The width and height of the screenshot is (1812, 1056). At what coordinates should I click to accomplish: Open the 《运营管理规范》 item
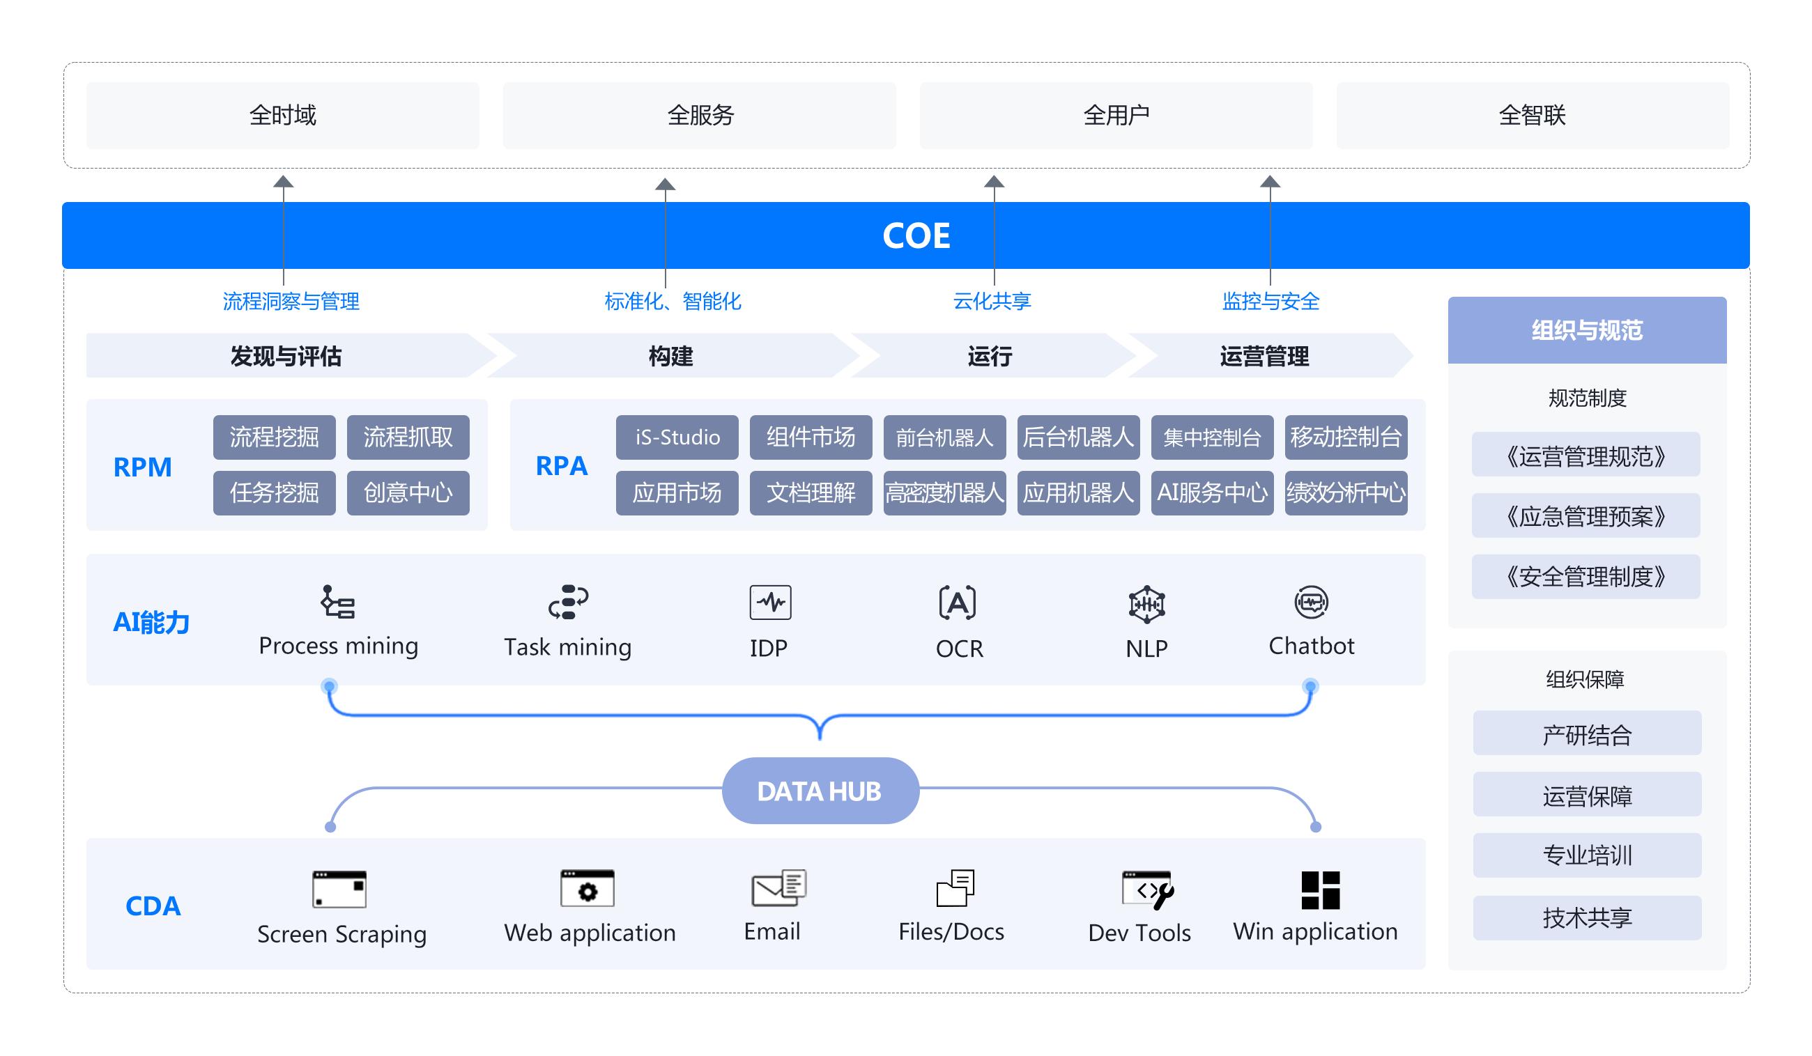pyautogui.click(x=1586, y=455)
